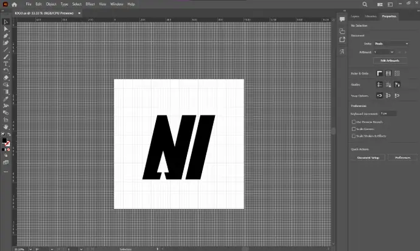
Task: Open the Type menu
Action: point(65,4)
